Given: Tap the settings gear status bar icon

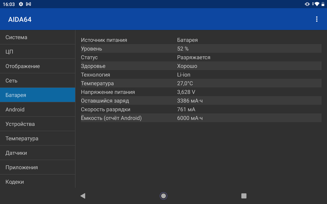Looking at the screenshot, I should point(21,4).
